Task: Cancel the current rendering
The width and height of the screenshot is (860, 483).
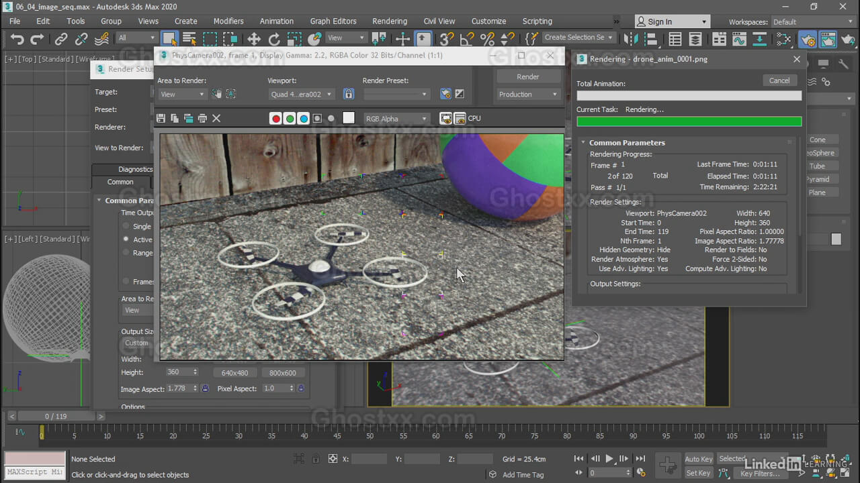Action: (779, 80)
